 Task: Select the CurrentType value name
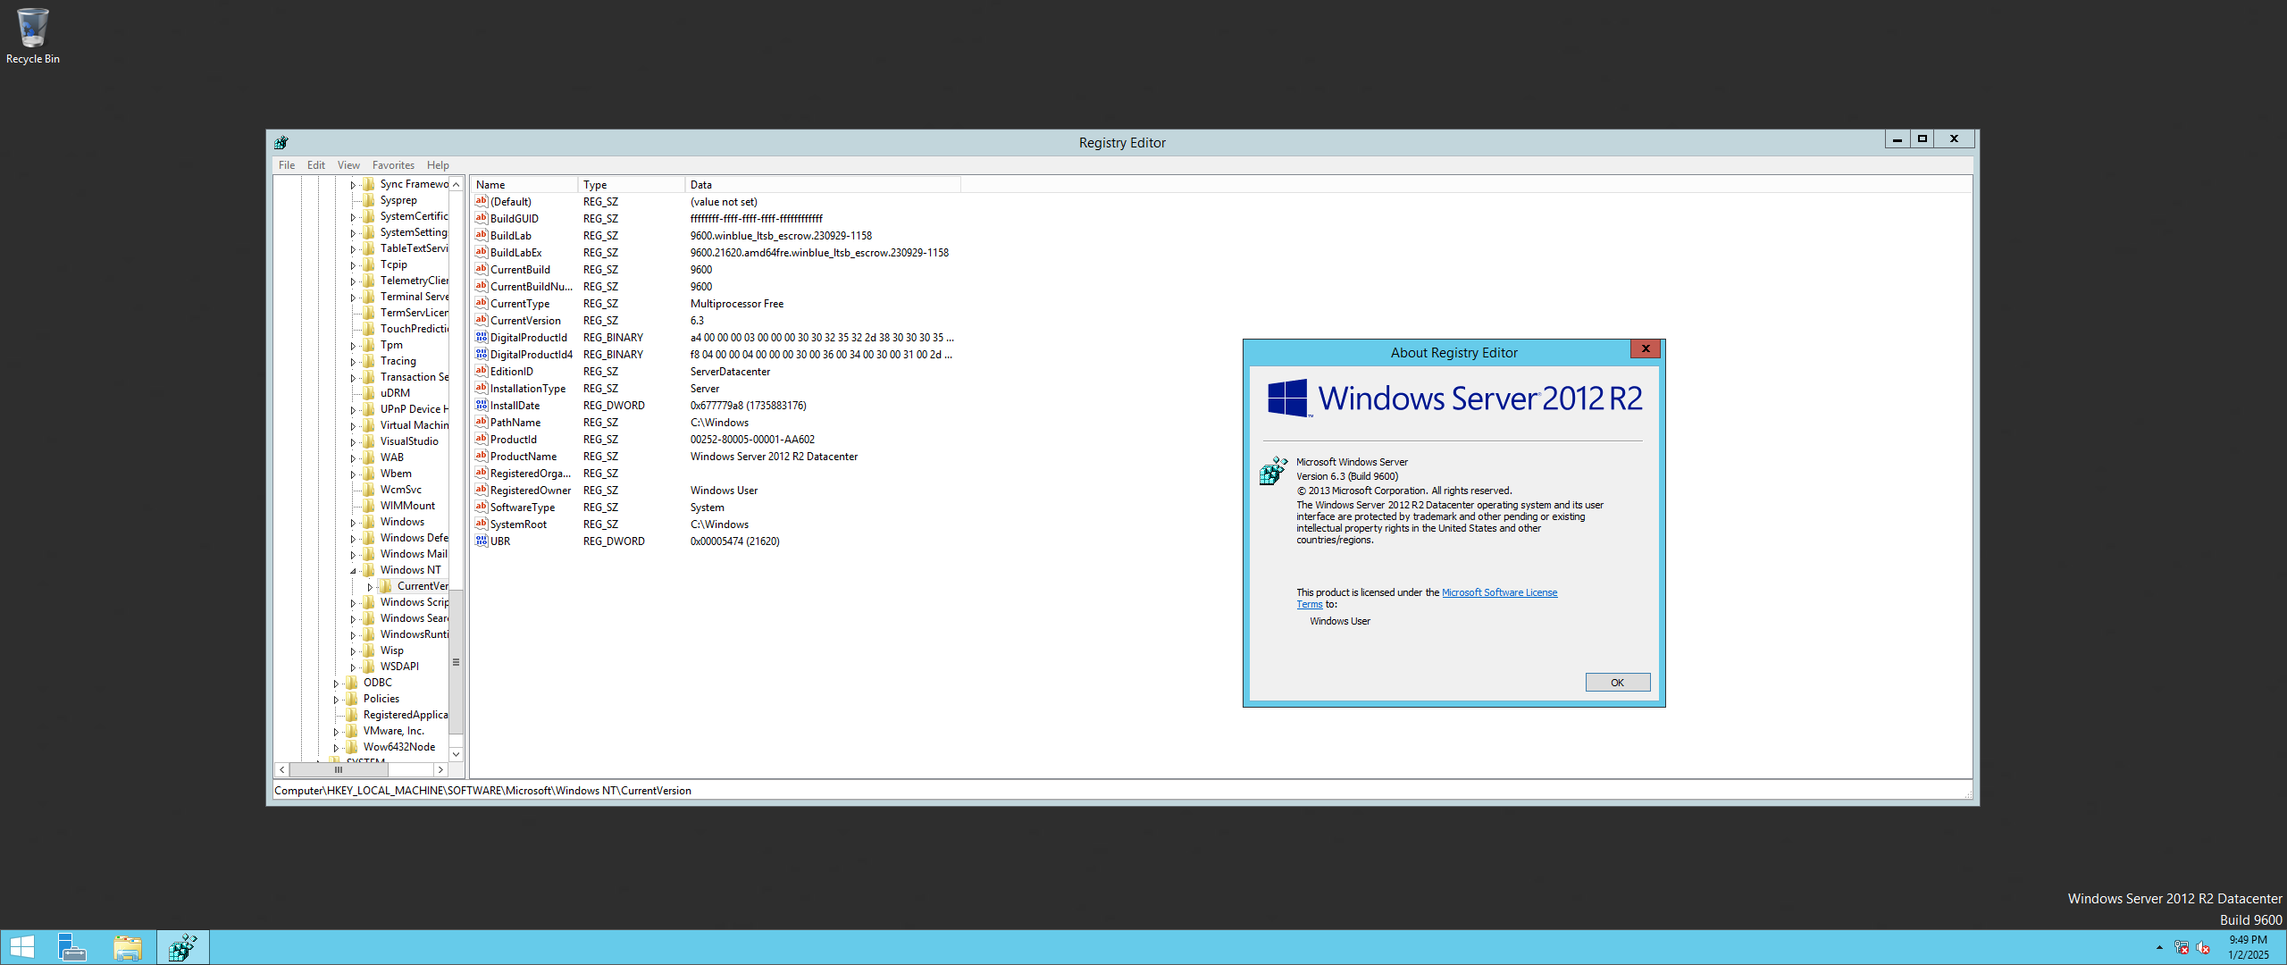tap(520, 303)
